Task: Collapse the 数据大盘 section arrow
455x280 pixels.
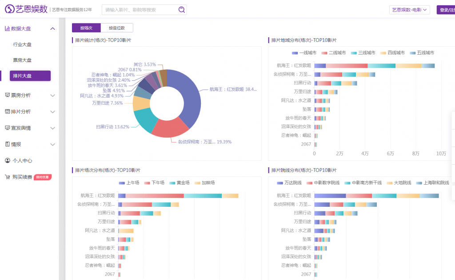Action: click(53, 28)
